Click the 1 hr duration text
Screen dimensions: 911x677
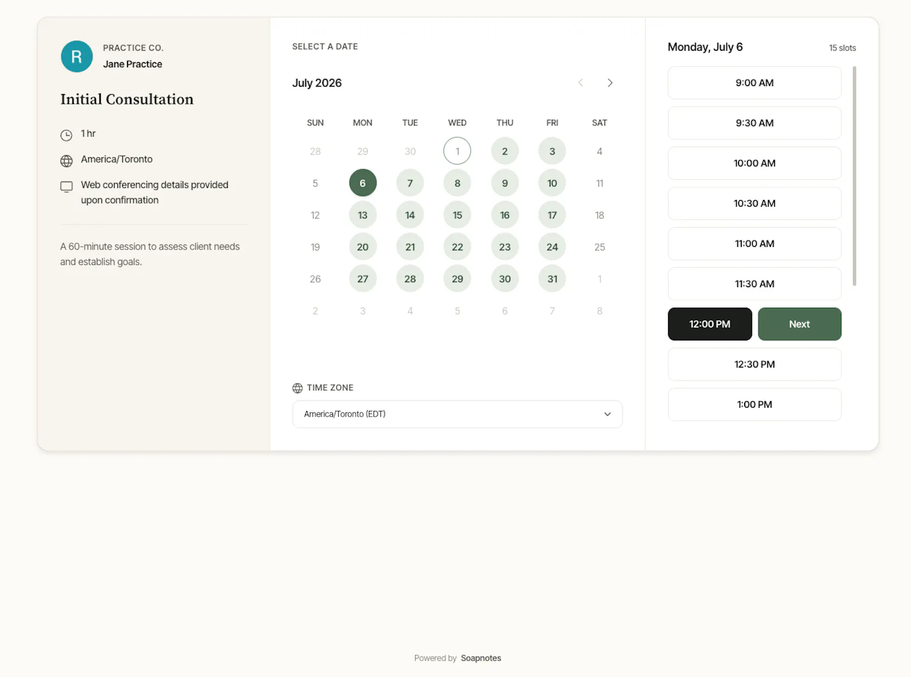[88, 133]
